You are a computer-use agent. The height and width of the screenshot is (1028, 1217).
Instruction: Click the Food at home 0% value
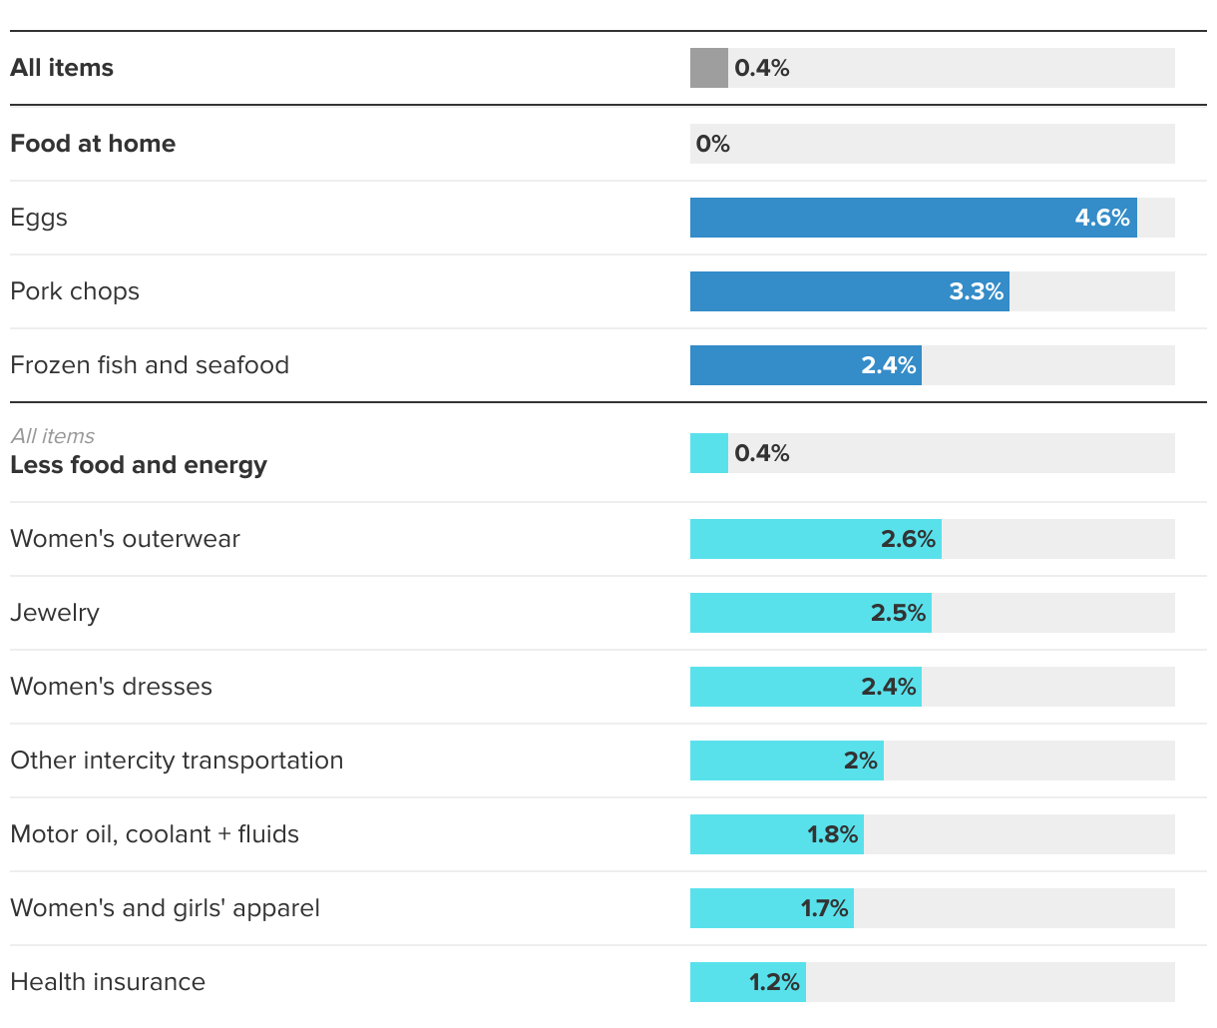pos(713,144)
